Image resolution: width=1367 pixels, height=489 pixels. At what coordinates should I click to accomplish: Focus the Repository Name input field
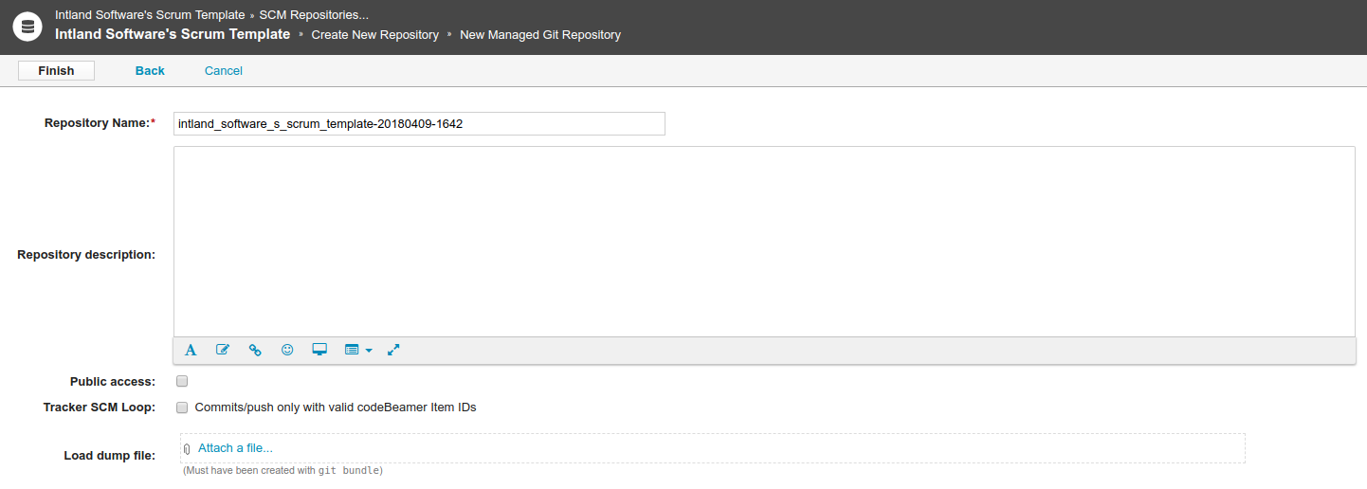coord(419,123)
